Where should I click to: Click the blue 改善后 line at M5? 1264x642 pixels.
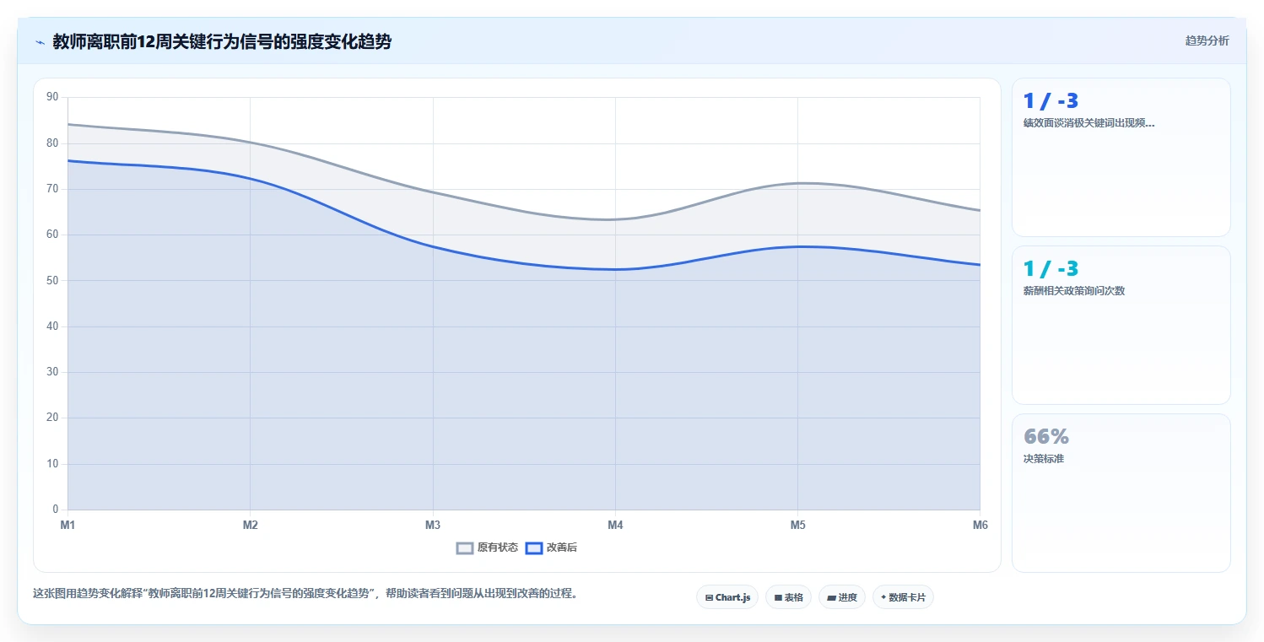click(x=797, y=246)
